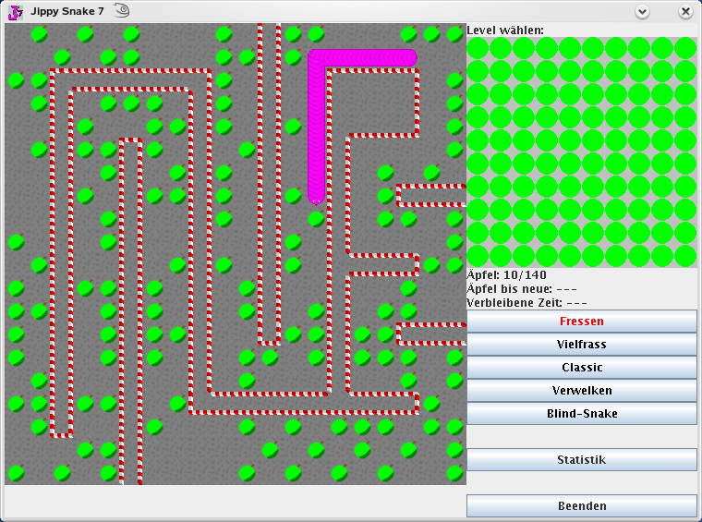
Task: Click the 'Äpfel: 10/140' counter
Action: pos(506,274)
